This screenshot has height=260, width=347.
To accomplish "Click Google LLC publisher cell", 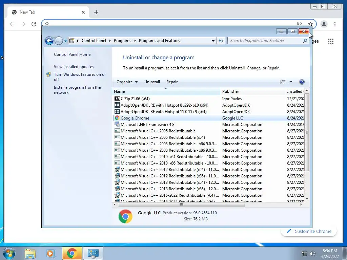I will (232, 118).
